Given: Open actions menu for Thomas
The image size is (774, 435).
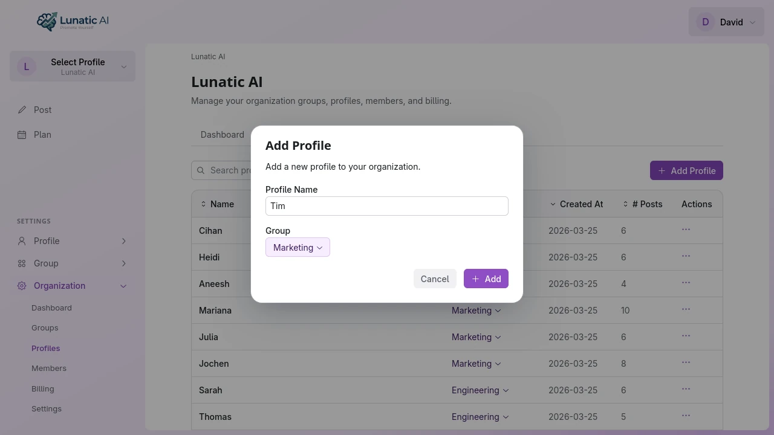Looking at the screenshot, I should click(x=686, y=416).
